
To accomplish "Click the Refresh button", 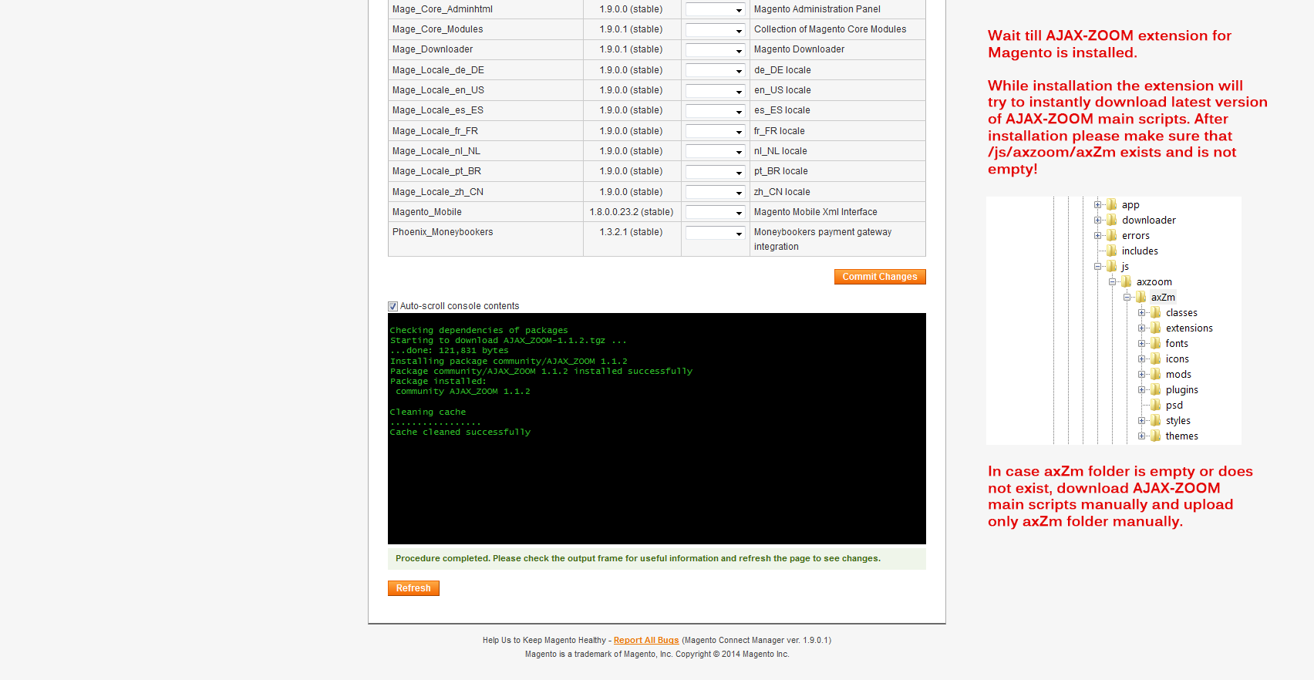I will coord(413,588).
